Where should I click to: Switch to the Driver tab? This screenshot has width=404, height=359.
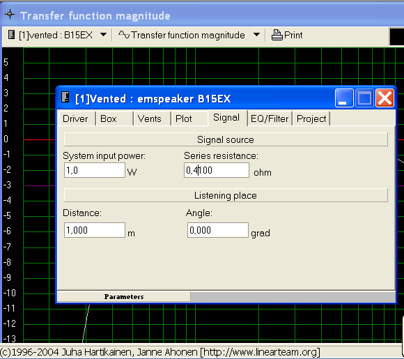point(75,119)
